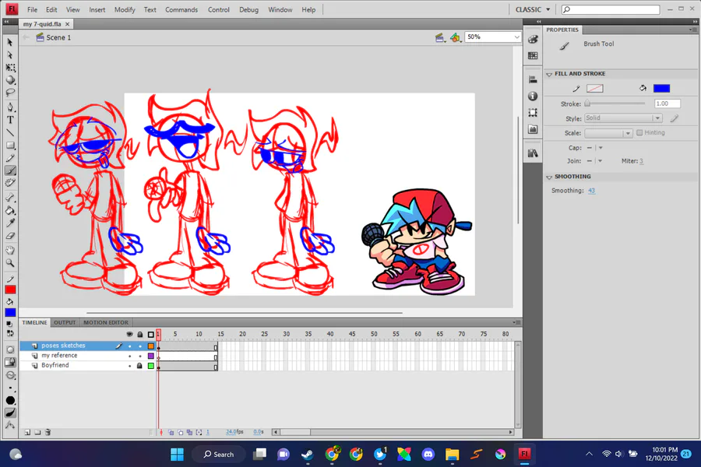
Task: Delete layer using the trash icon
Action: (x=48, y=432)
